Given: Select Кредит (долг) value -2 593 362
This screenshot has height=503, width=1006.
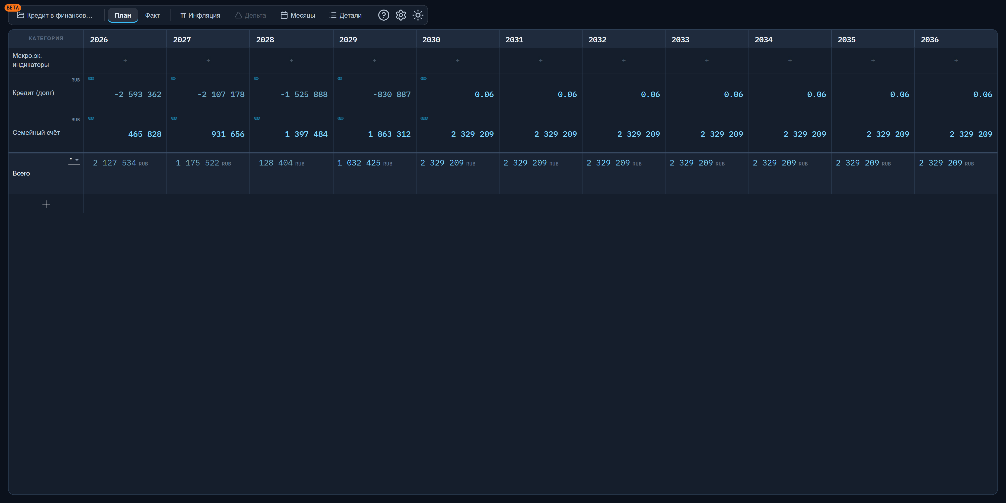Looking at the screenshot, I should coord(138,95).
